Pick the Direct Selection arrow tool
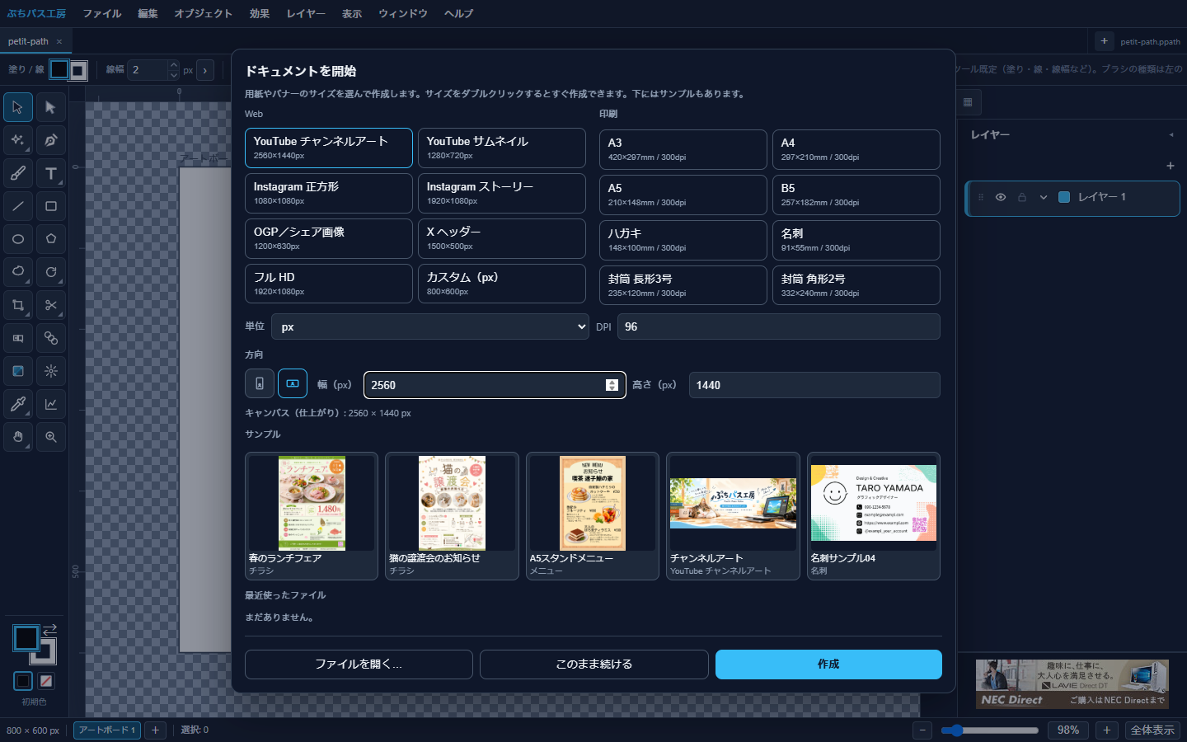This screenshot has width=1187, height=742. click(51, 107)
